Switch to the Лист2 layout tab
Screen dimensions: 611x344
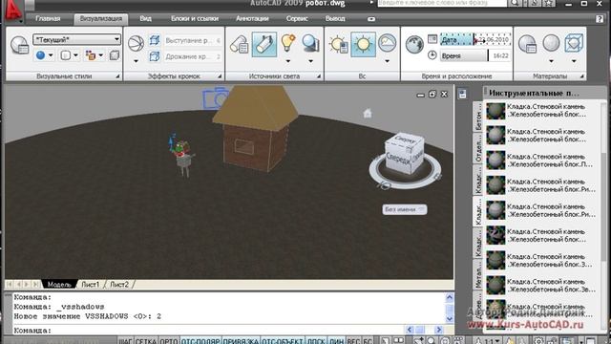118,285
